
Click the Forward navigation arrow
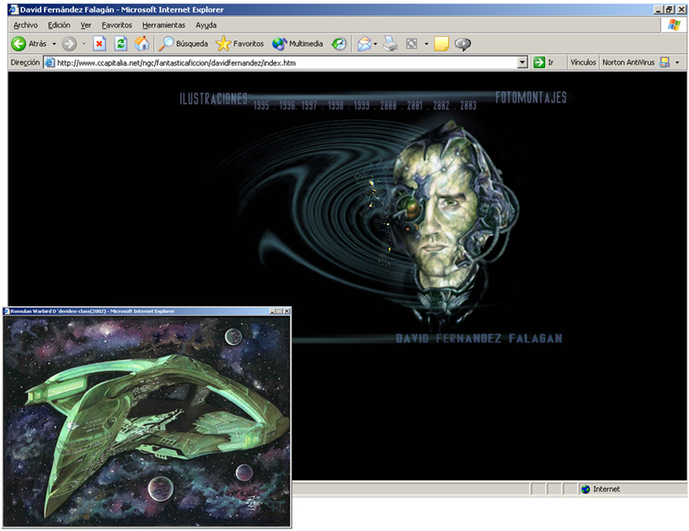[x=69, y=44]
